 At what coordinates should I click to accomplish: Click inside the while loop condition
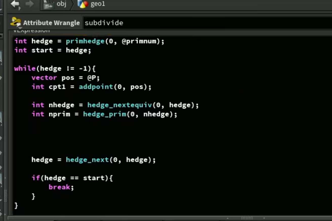pyautogui.click(x=63, y=68)
